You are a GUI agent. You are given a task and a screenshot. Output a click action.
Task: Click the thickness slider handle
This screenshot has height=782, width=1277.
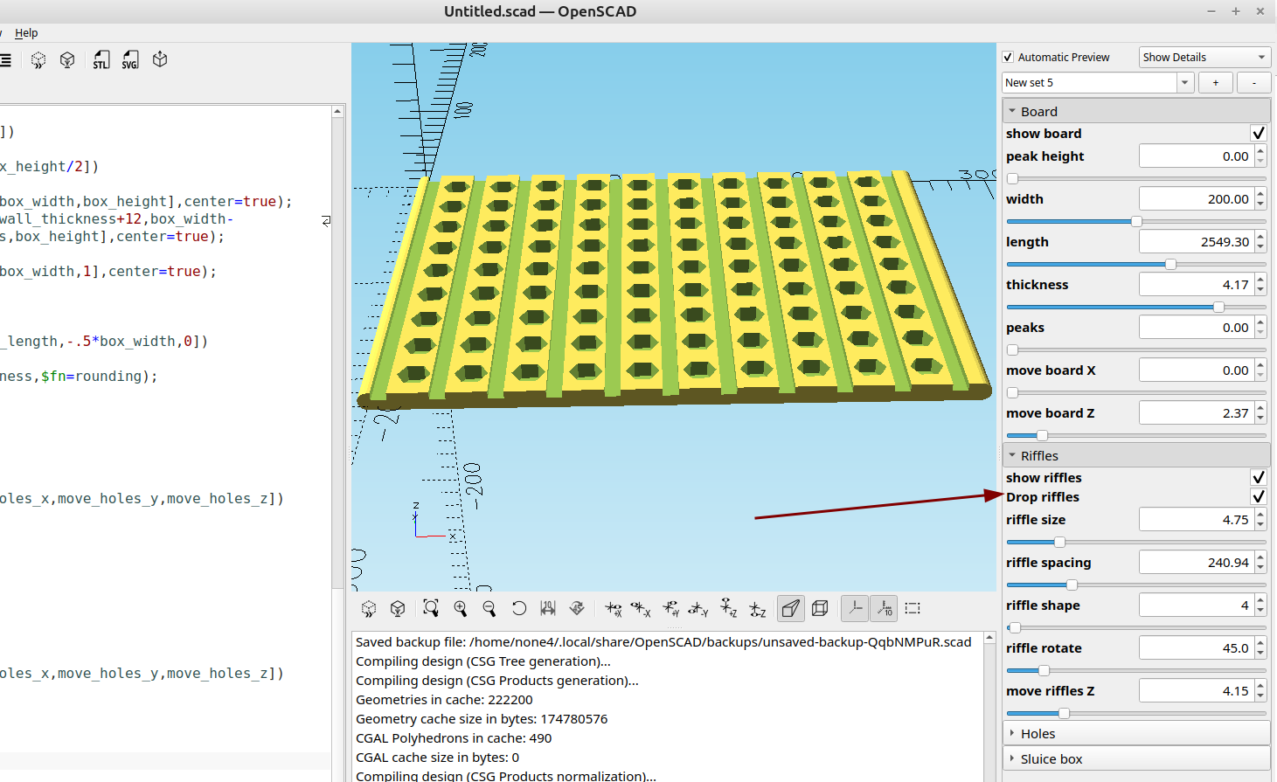[1218, 308]
